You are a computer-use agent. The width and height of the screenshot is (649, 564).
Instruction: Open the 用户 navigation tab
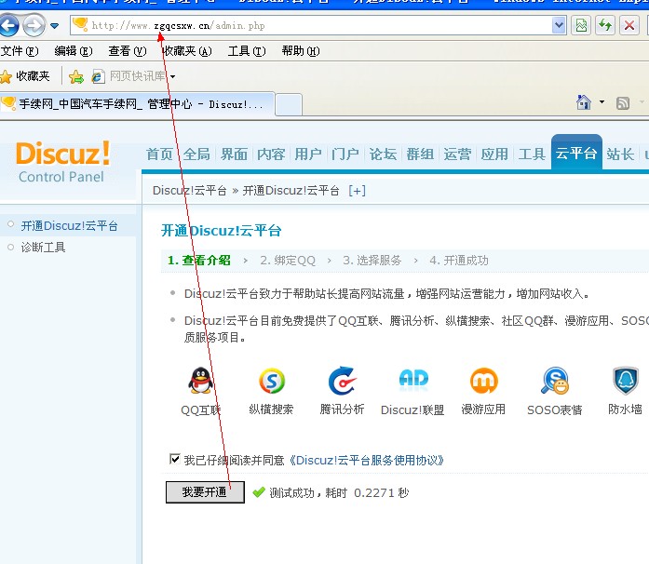(308, 154)
